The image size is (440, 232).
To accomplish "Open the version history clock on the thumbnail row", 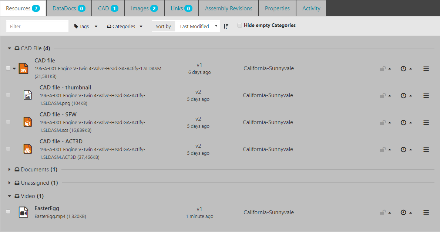I will pos(403,96).
